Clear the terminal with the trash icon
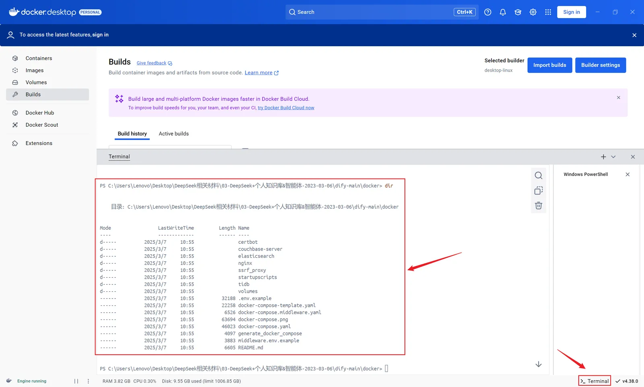This screenshot has width=644, height=387. coord(539,206)
